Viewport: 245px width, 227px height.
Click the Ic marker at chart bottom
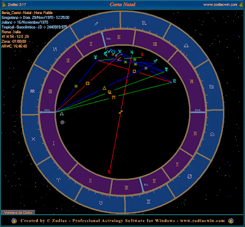pyautogui.click(x=141, y=185)
